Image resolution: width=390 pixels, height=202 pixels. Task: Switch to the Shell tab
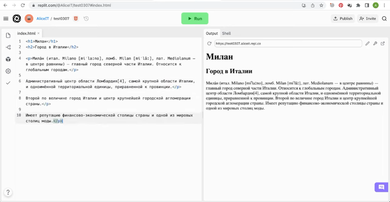coord(227,33)
